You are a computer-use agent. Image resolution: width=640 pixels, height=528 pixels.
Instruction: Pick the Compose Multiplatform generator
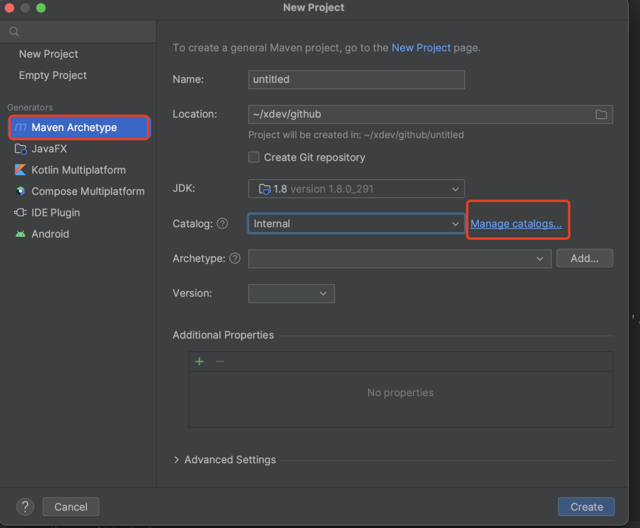[x=88, y=192]
